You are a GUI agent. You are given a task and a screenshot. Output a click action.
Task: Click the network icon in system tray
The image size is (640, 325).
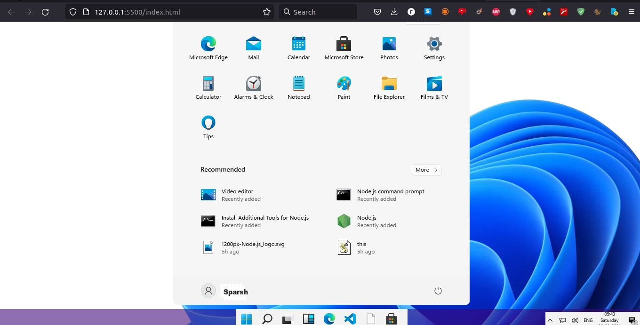pyautogui.click(x=562, y=320)
